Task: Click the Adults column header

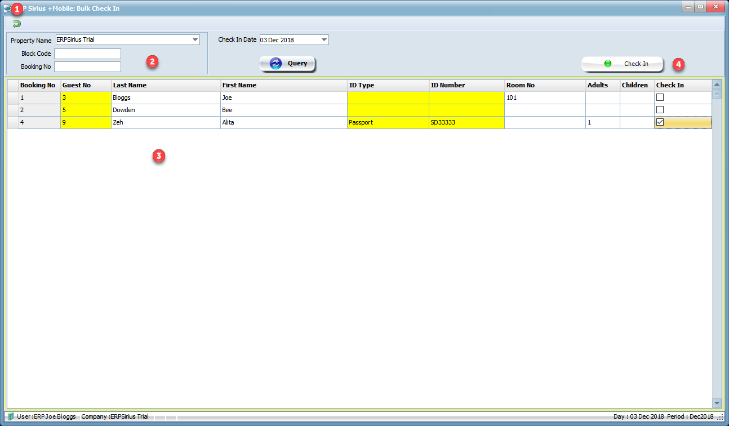Action: (x=603, y=85)
